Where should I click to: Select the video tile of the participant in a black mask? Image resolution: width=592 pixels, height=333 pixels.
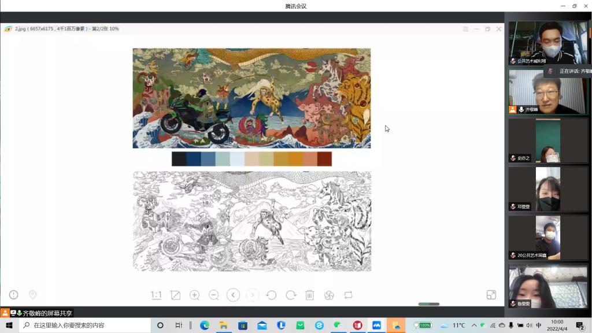tap(548, 189)
